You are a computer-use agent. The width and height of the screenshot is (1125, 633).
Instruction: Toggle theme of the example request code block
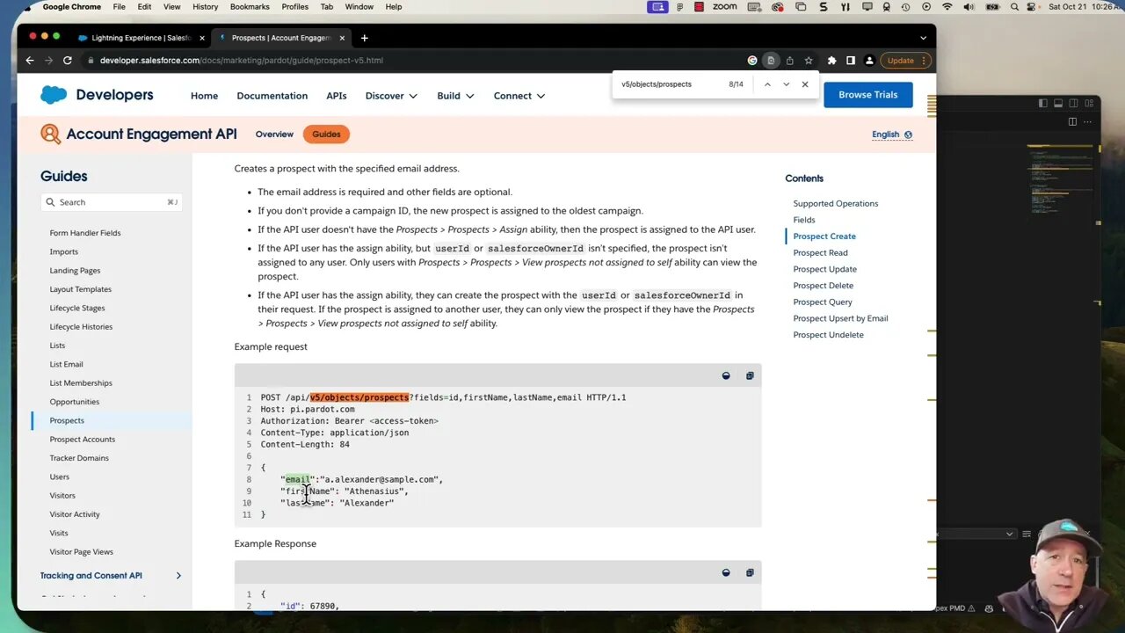point(726,375)
